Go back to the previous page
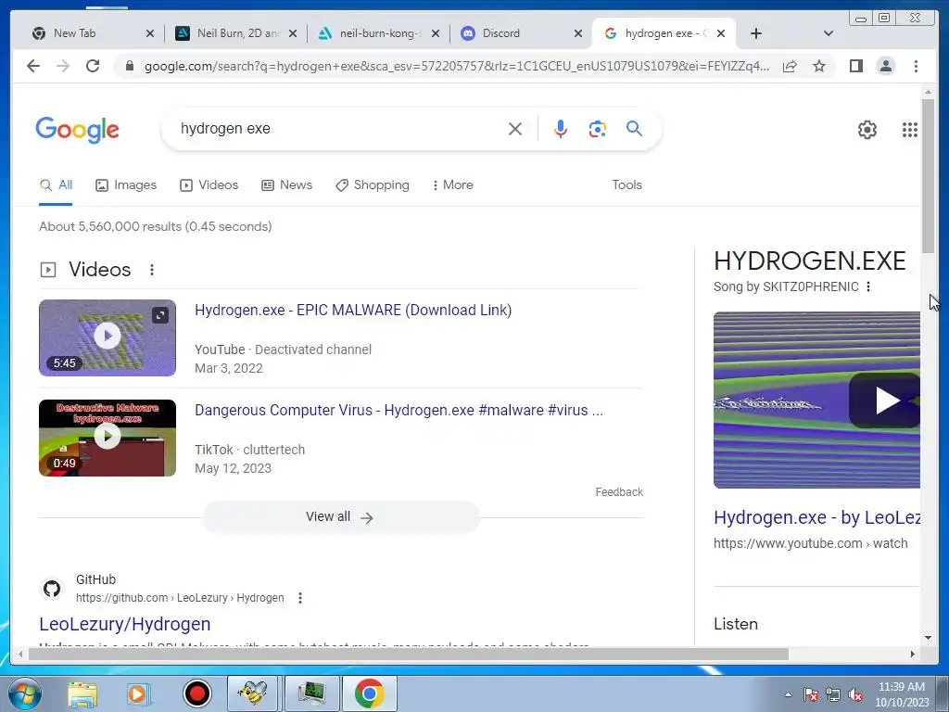 [x=33, y=66]
